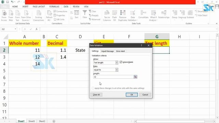Image resolution: width=219 pixels, height=123 pixels.
Task: Open PAGE LAYOUT ribbon tab
Action: (x=39, y=6)
